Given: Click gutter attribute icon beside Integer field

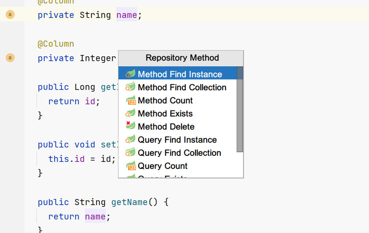Looking at the screenshot, I should [10, 58].
